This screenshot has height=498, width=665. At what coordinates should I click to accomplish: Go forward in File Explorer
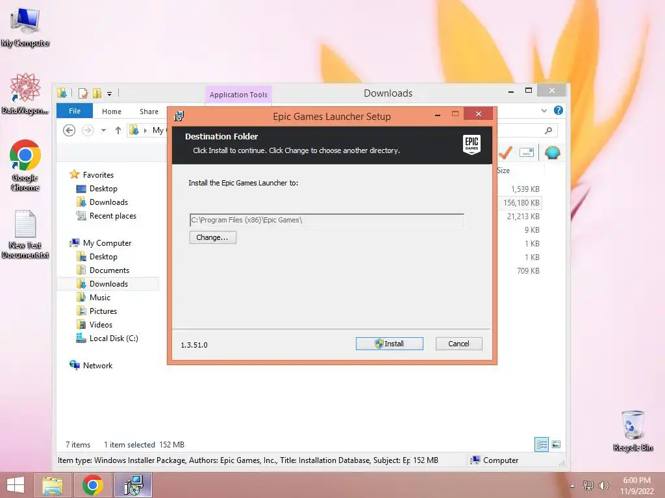point(88,130)
